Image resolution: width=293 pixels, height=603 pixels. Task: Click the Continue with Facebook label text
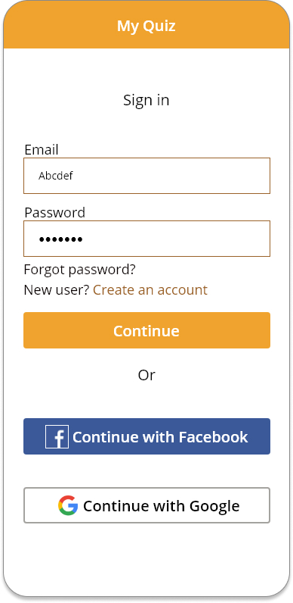[160, 437]
